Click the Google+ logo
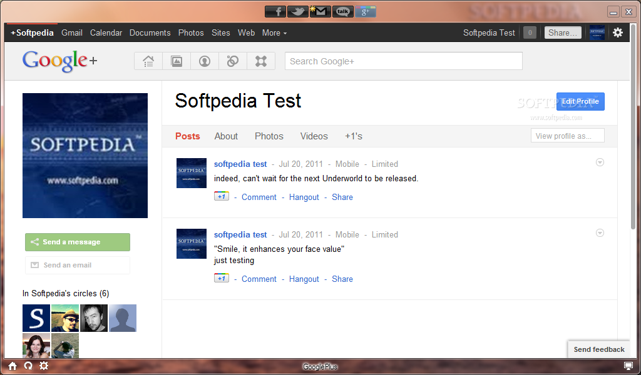 [x=59, y=61]
